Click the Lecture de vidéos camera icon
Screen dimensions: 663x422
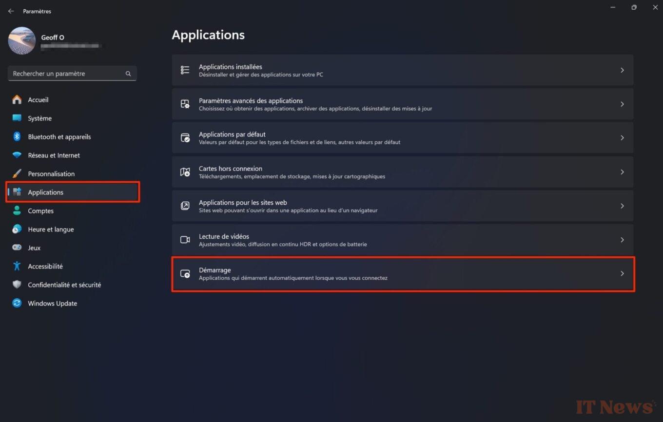[185, 240]
